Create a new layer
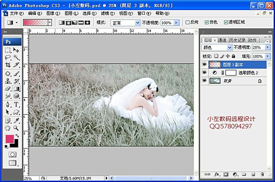Screen dimensions: 275x182 point(253,175)
